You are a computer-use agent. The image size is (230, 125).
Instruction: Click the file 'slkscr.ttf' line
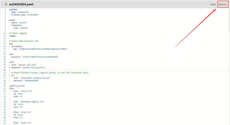[x=22, y=91]
